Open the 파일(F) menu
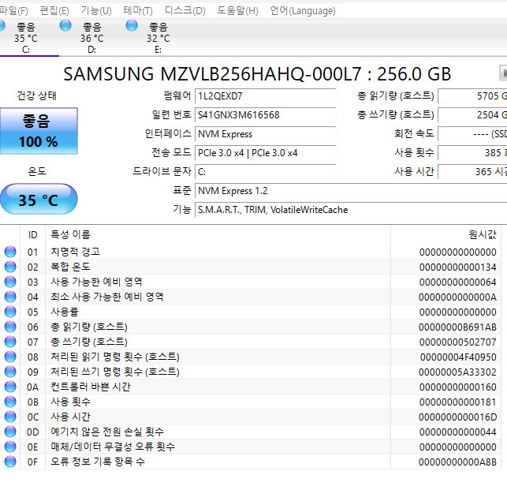The width and height of the screenshot is (507, 486). 13,11
